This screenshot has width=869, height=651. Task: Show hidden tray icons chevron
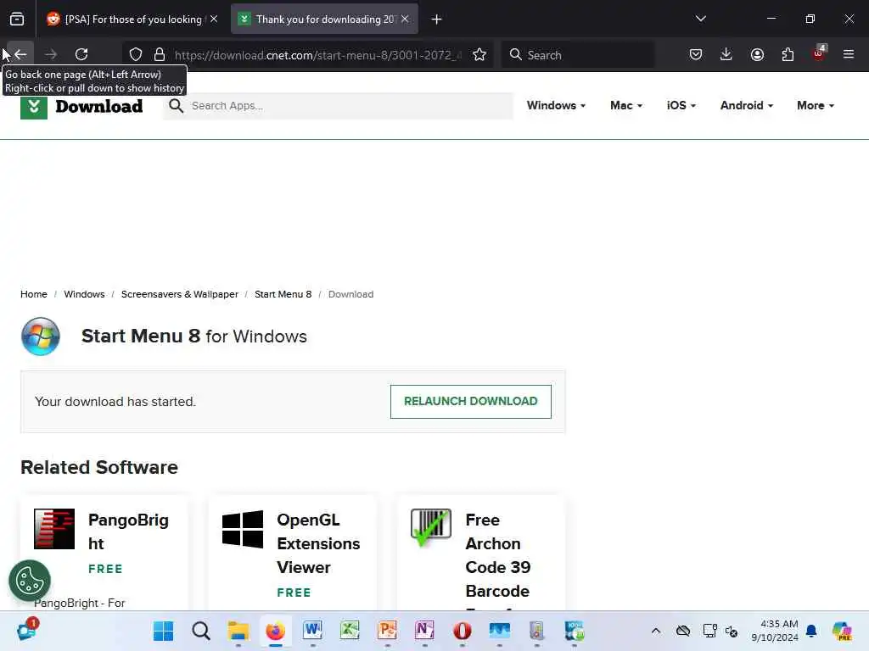(x=656, y=631)
